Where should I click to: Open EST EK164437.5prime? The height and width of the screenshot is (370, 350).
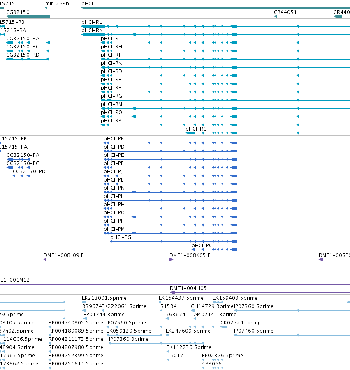point(181,298)
